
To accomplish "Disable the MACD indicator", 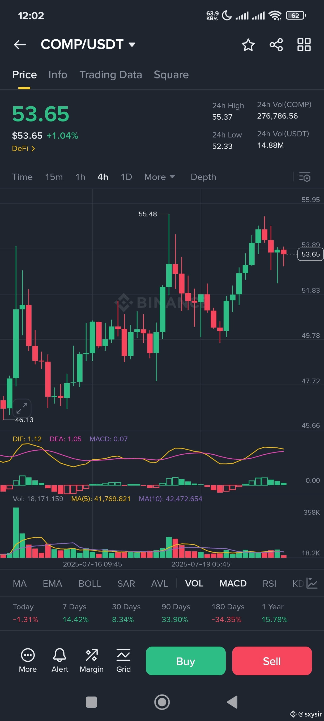I will pos(233,584).
